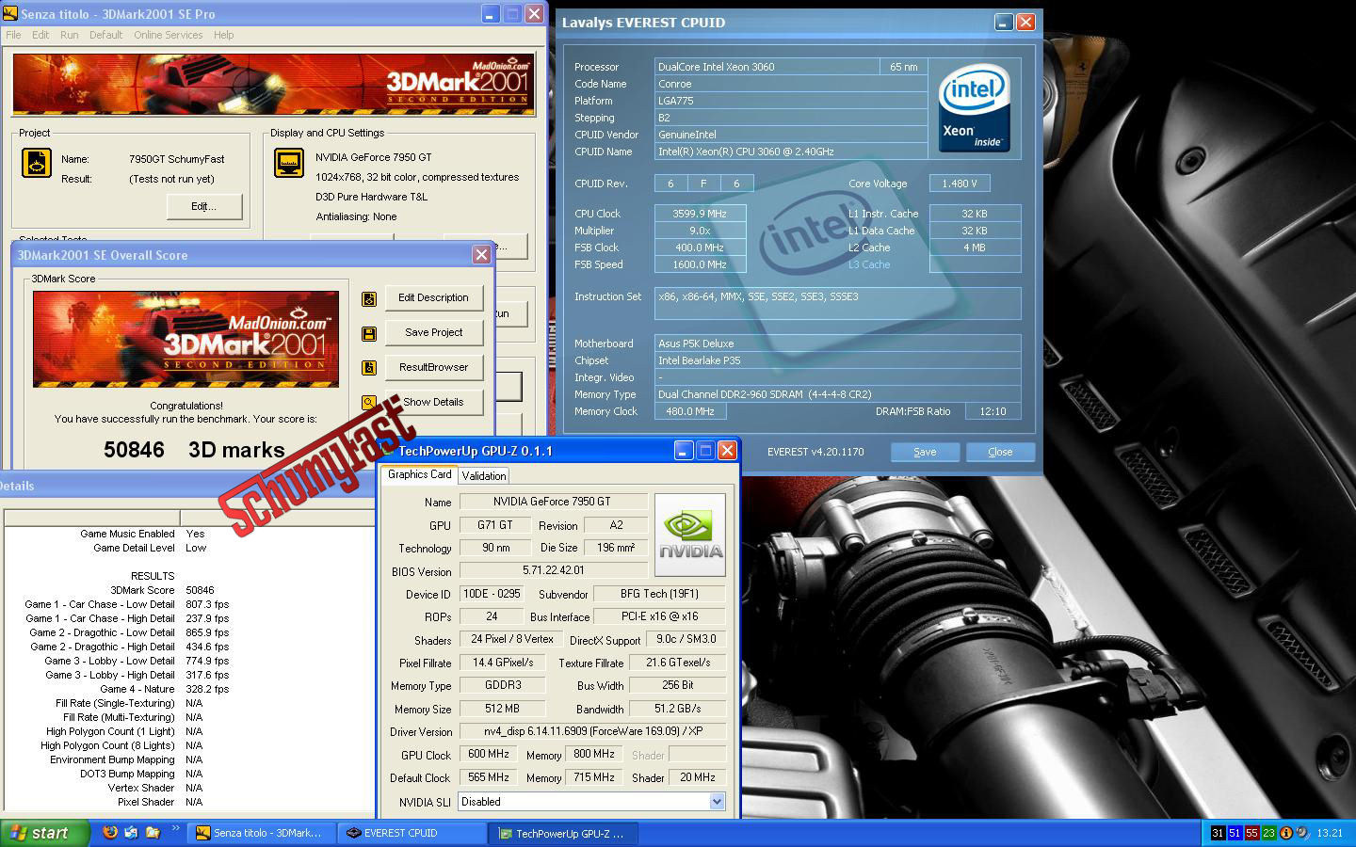Click the Save Project floppy icon

[369, 333]
